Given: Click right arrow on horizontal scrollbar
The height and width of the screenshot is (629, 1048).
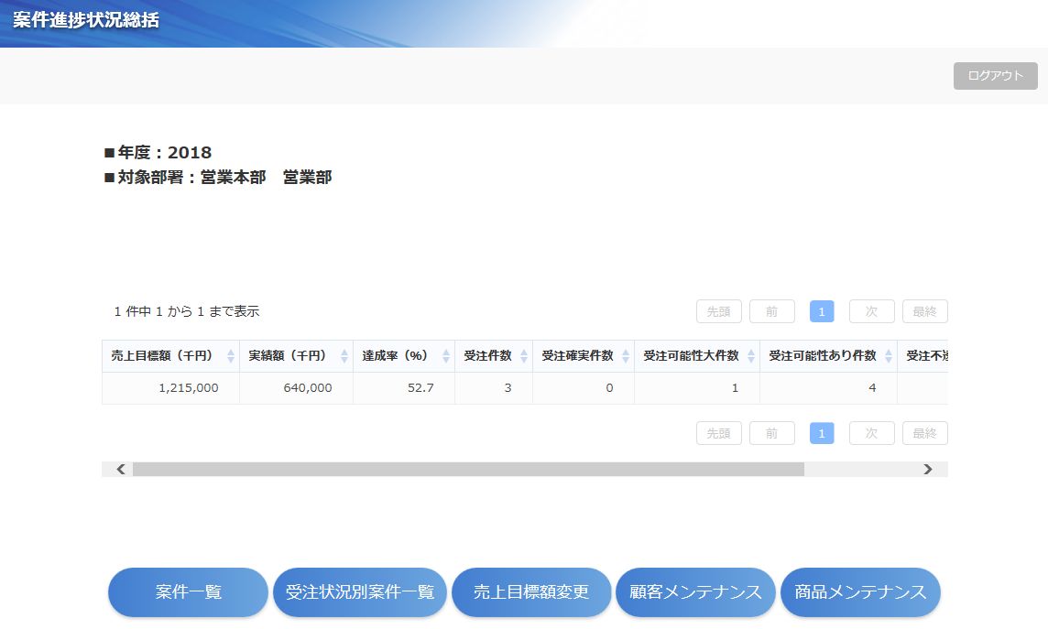Looking at the screenshot, I should pos(928,469).
